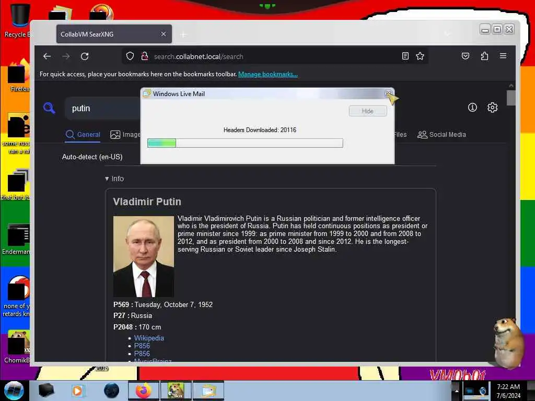Screen dimensions: 535x401
Task: Click the hamster Box taskbar icon
Action: click(176, 391)
